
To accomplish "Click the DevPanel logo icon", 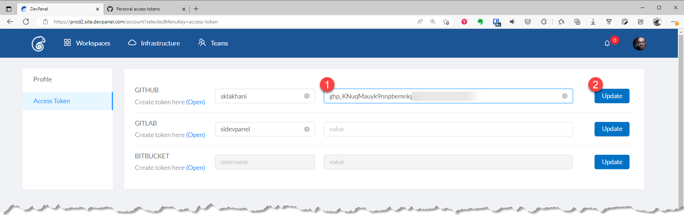I will pyautogui.click(x=38, y=44).
